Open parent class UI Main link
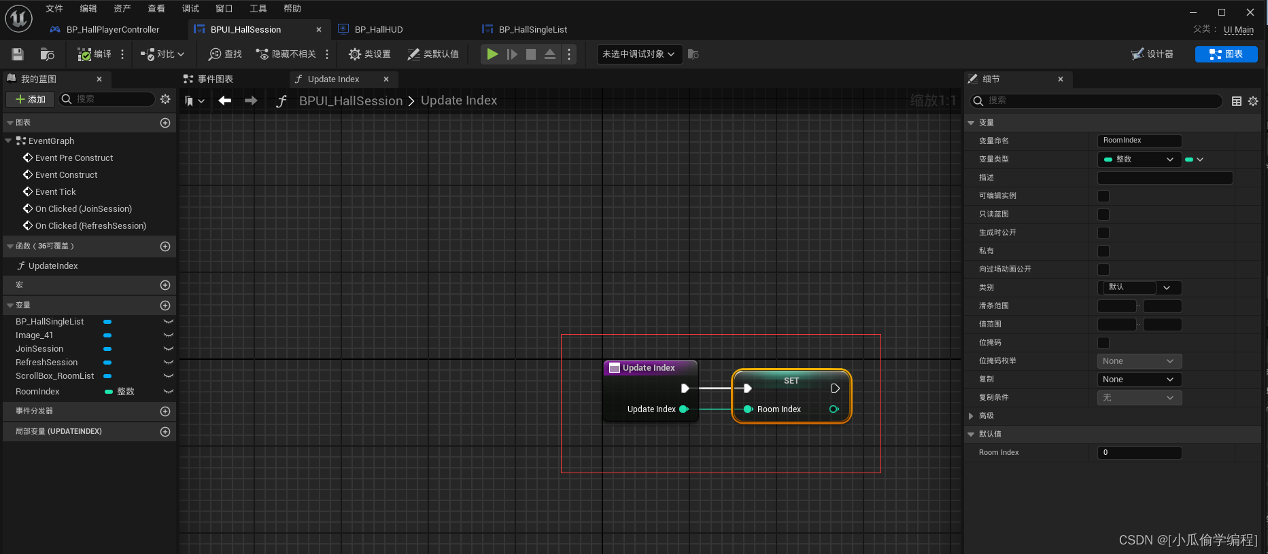Viewport: 1268px width, 554px height. tap(1239, 30)
